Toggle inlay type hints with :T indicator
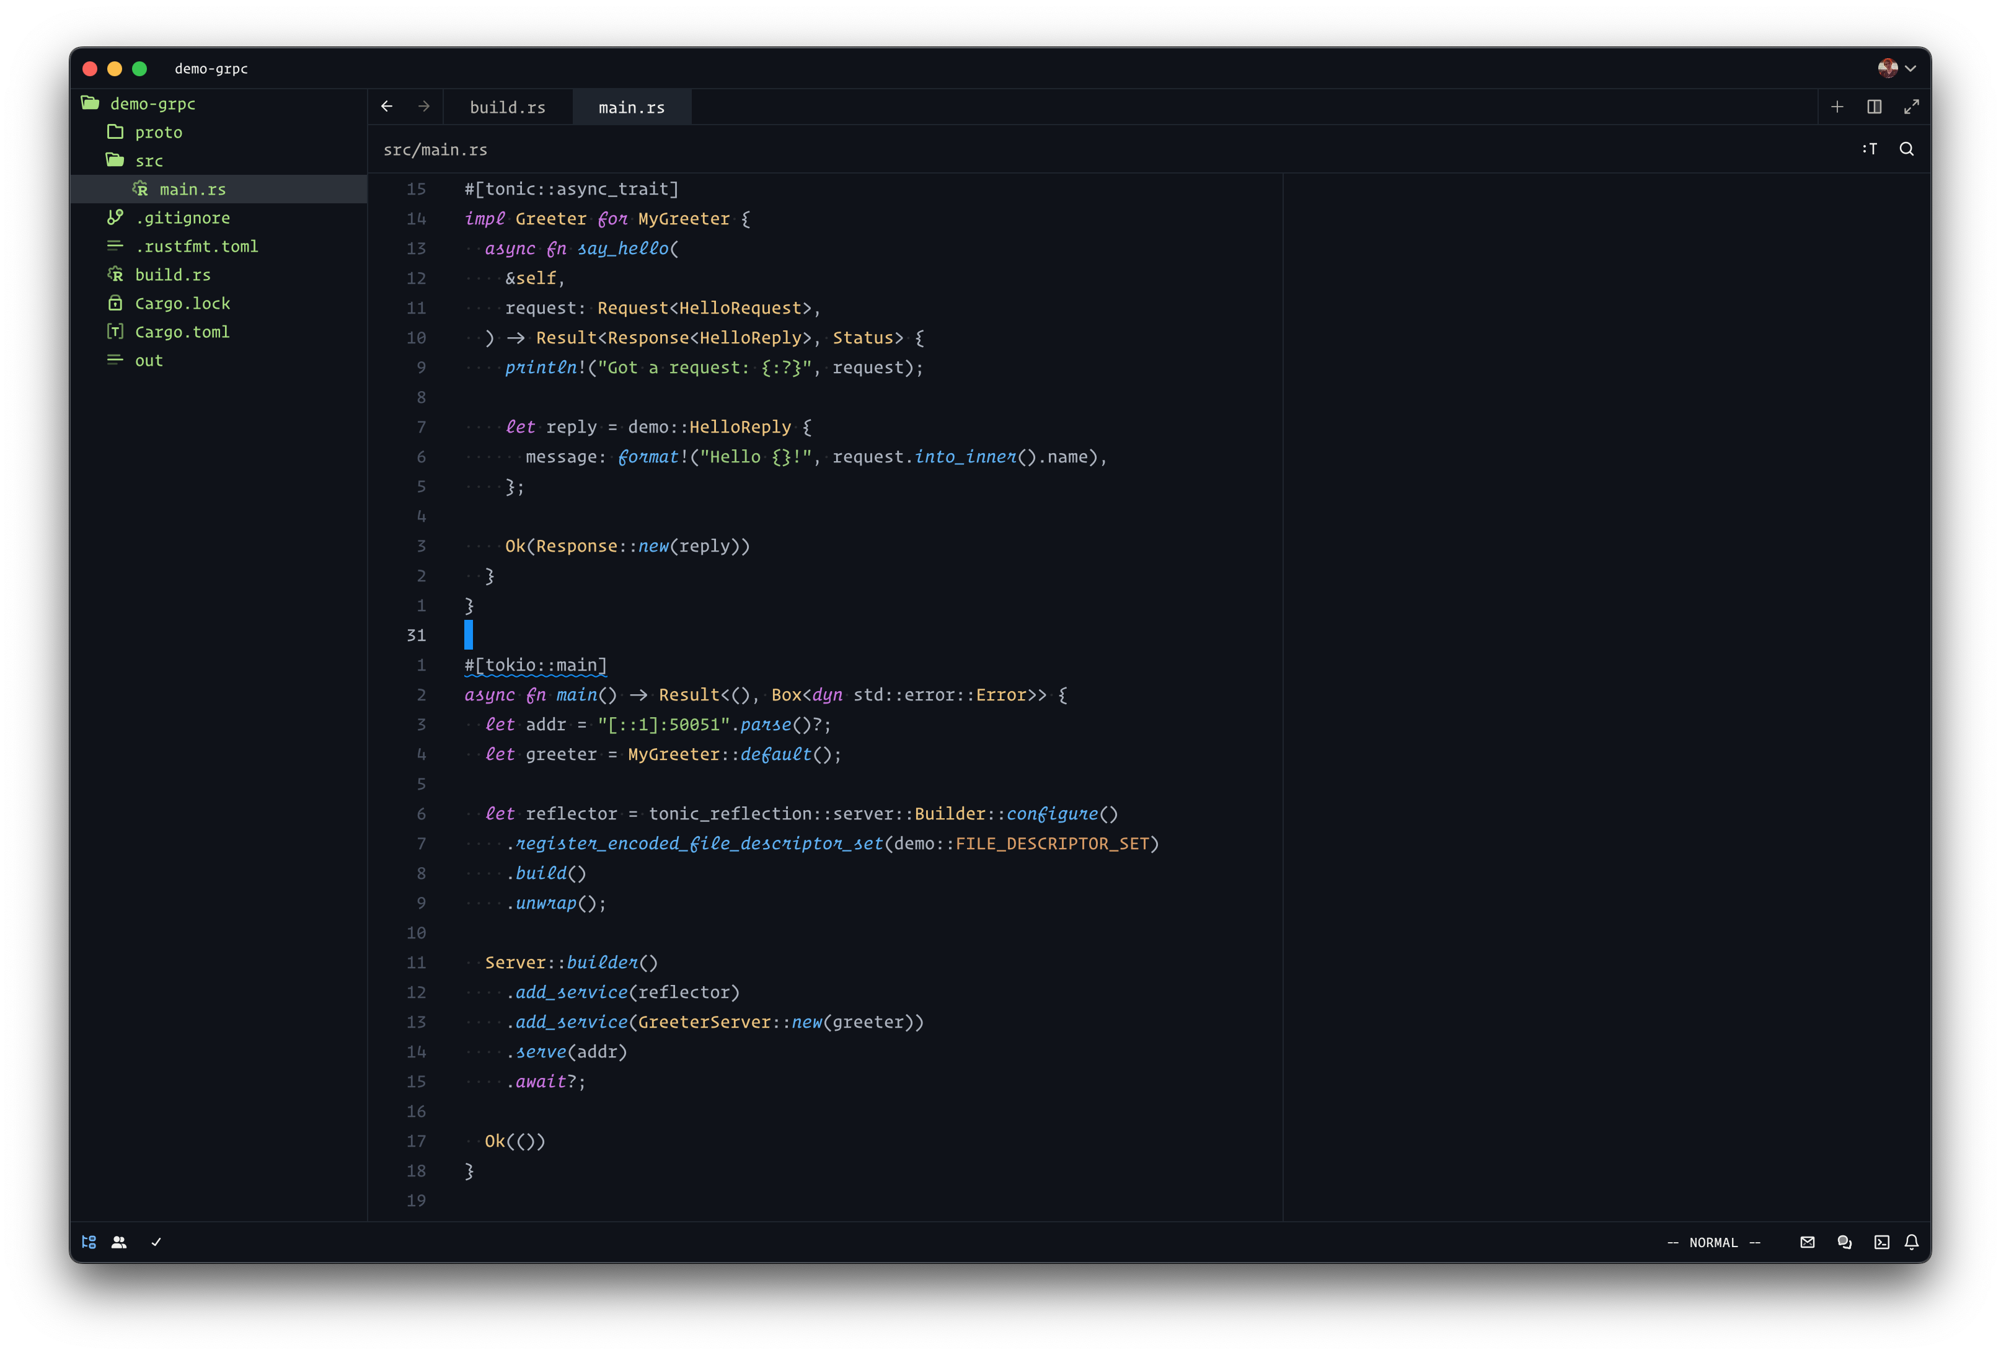The width and height of the screenshot is (2001, 1355). (x=1869, y=148)
